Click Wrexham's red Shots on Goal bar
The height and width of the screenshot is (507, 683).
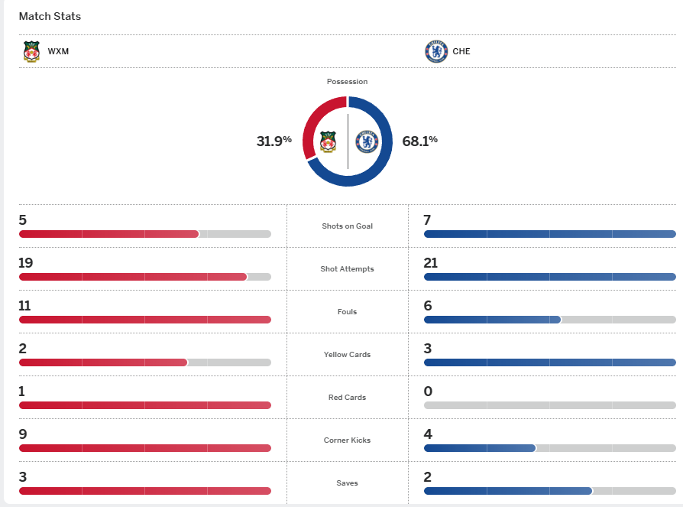coord(108,234)
